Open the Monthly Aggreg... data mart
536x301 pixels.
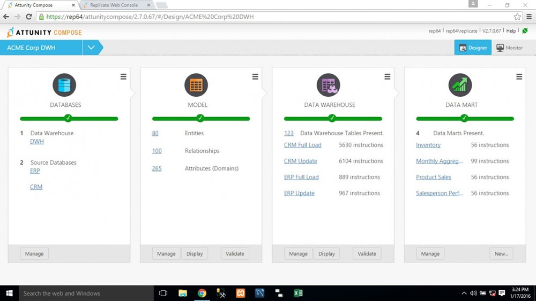point(440,161)
